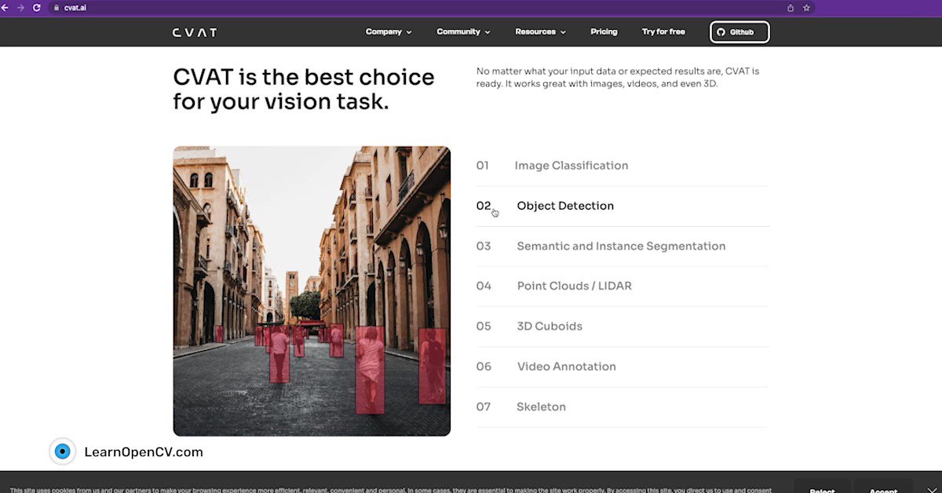
Task: Open the Resources dropdown menu
Action: point(540,32)
